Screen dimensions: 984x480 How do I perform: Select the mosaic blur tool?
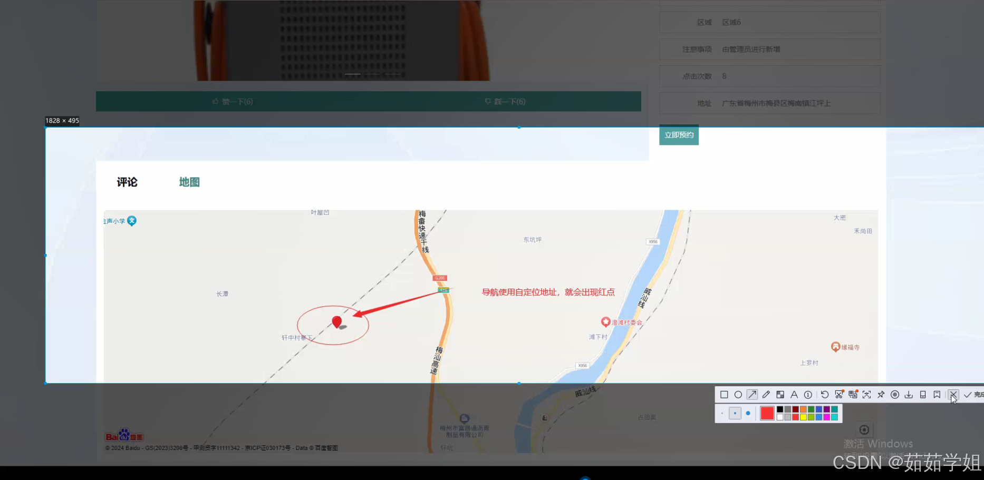pyautogui.click(x=780, y=395)
